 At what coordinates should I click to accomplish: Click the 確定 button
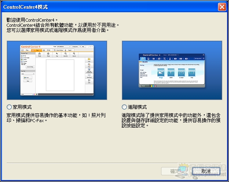click(175, 171)
